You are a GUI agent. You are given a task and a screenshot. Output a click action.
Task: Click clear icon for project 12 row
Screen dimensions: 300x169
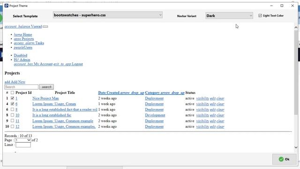point(220,127)
